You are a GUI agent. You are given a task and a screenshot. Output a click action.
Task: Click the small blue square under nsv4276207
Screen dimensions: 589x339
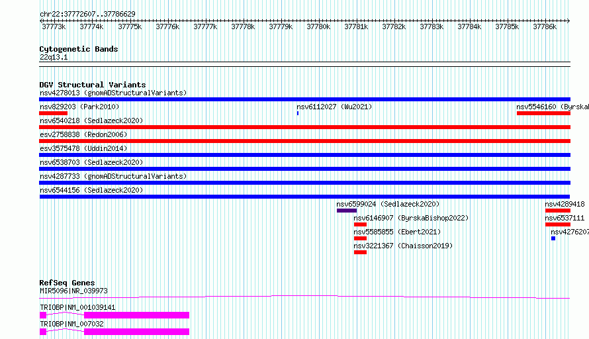tap(553, 238)
